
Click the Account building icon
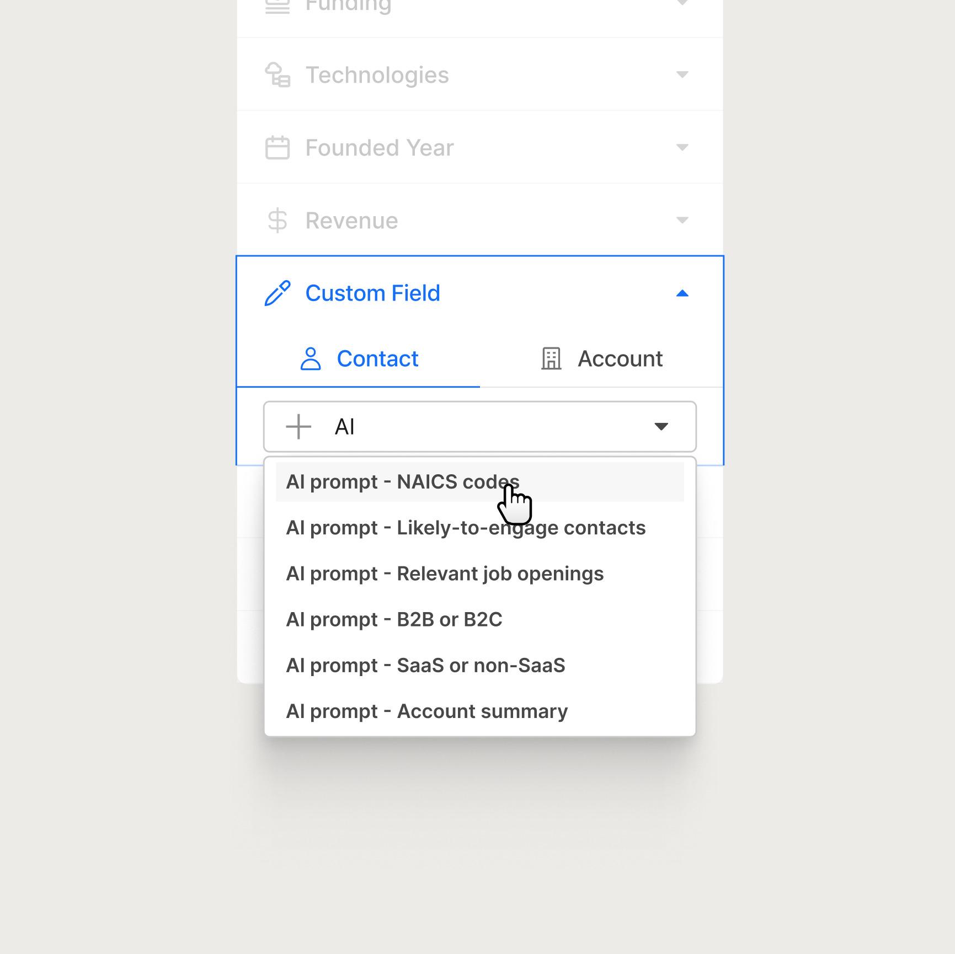(x=551, y=359)
